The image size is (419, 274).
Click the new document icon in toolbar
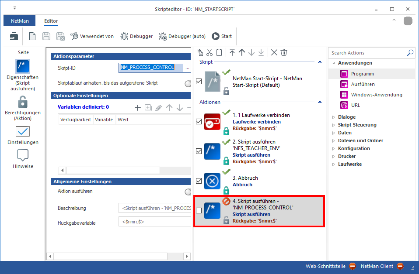tap(32, 36)
